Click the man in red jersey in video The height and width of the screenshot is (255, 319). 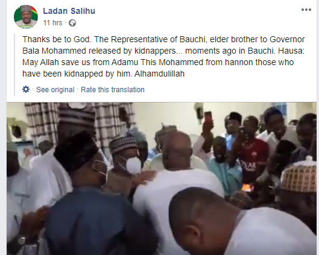click(251, 154)
